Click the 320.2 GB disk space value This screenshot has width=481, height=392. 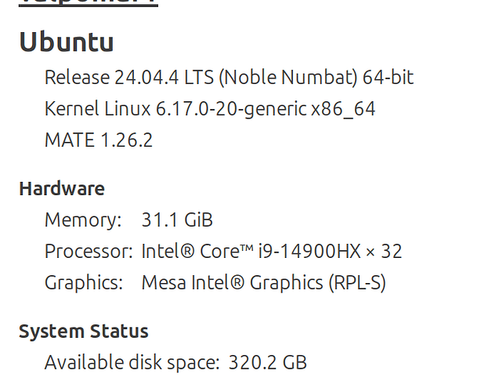tap(267, 362)
